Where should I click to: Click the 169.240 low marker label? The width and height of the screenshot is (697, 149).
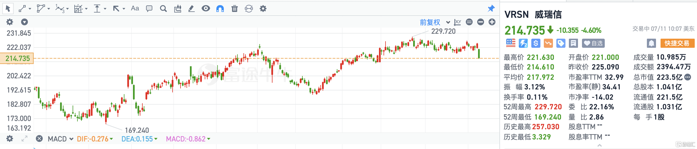pos(137,130)
